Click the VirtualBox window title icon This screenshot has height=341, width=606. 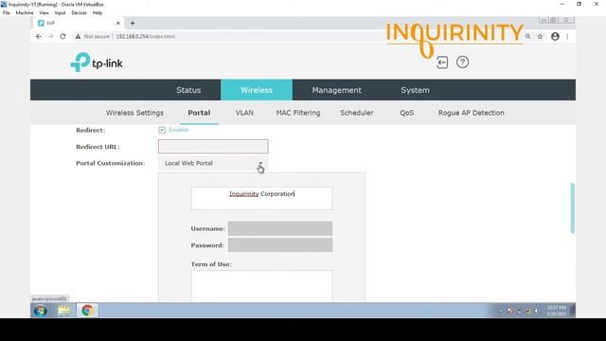coord(4,4)
